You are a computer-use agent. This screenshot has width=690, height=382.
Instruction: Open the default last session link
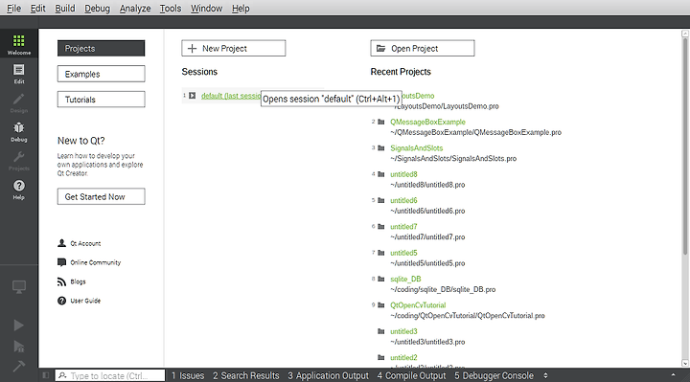click(x=231, y=96)
